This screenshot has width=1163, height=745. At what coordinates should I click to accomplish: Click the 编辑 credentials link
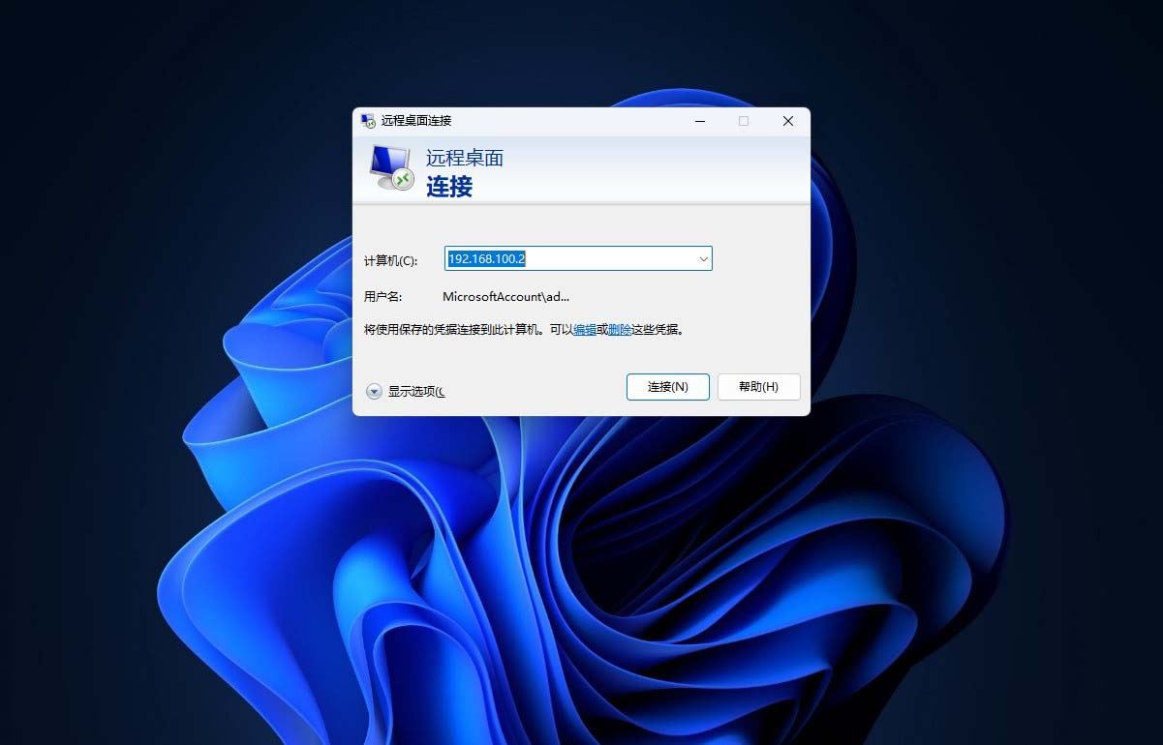tap(585, 330)
